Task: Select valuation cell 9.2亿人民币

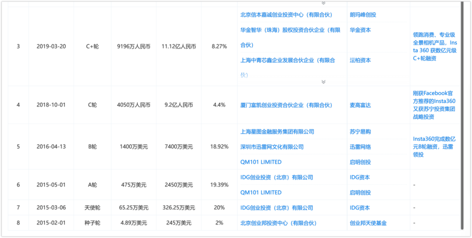Action: pos(179,105)
